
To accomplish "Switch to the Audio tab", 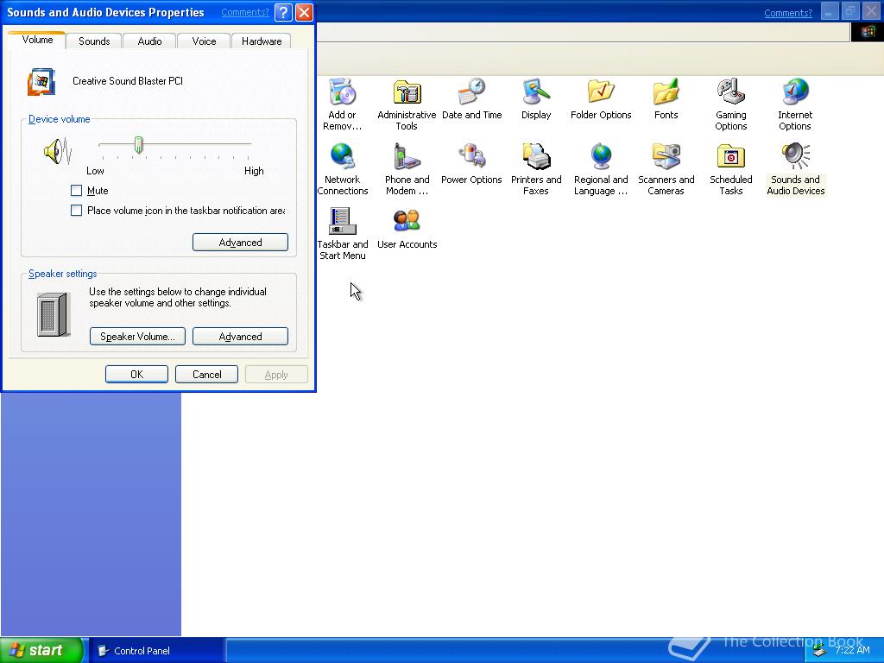I will coord(149,41).
